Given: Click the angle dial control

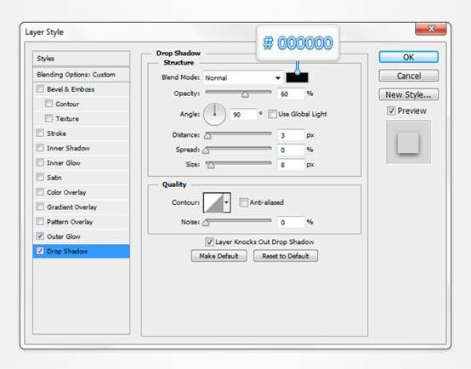Looking at the screenshot, I should pyautogui.click(x=215, y=115).
